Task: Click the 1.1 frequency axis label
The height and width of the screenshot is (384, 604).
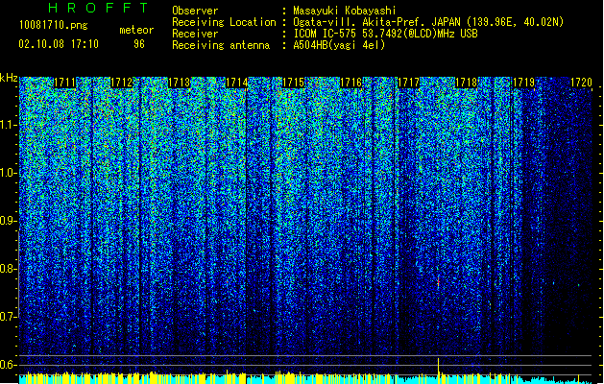Action: click(x=8, y=125)
